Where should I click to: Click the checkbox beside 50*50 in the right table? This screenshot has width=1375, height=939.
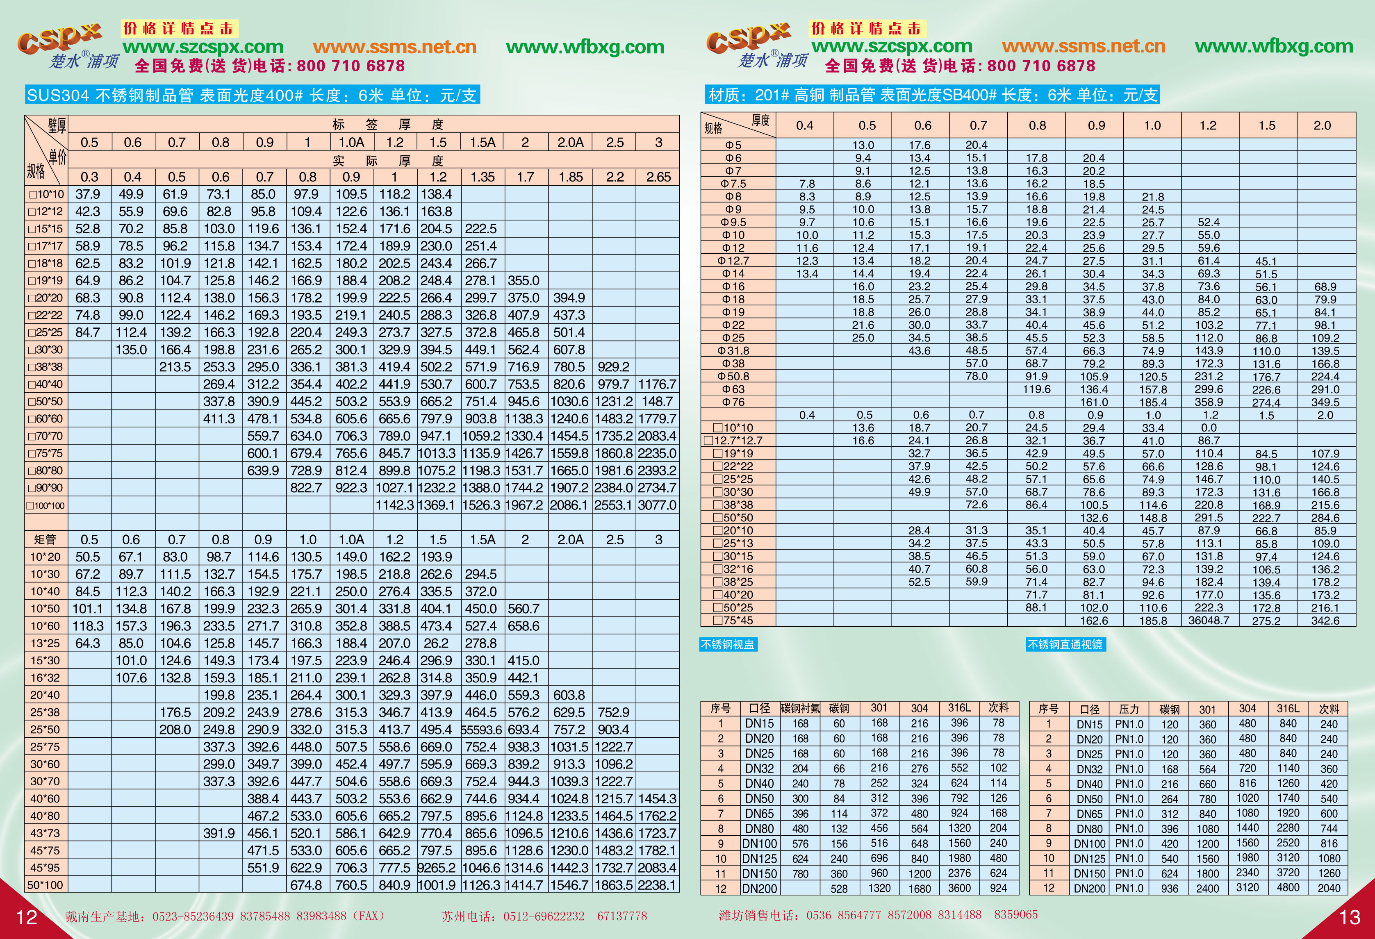click(x=718, y=518)
